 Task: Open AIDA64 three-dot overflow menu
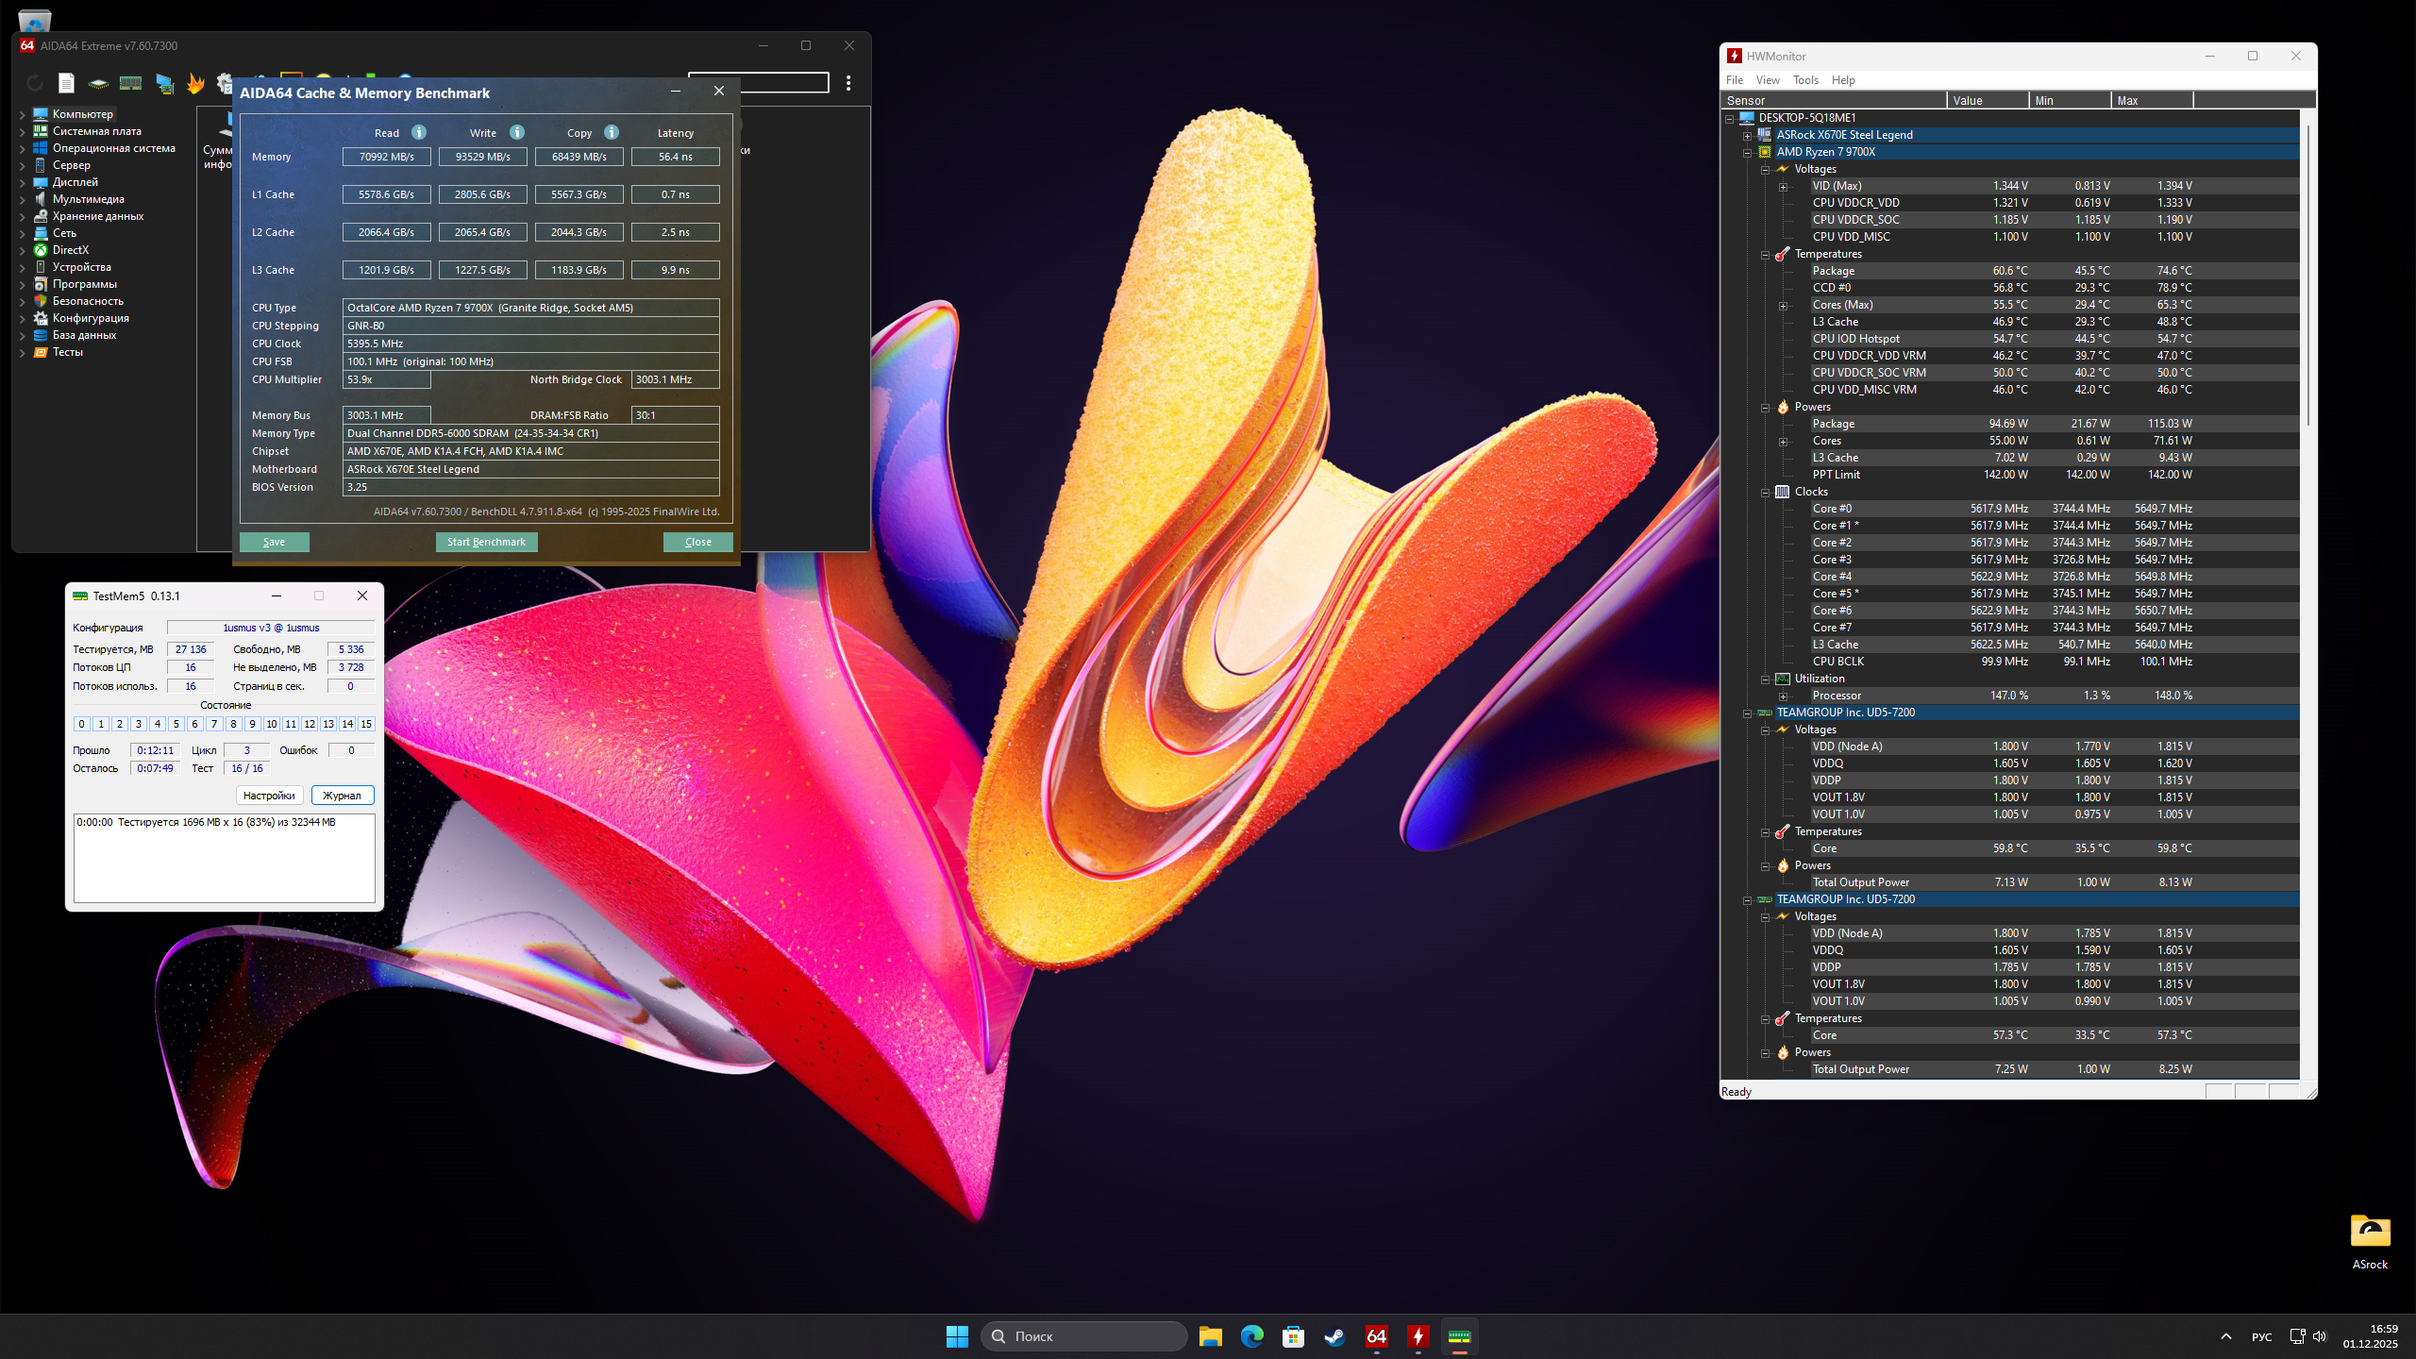(x=848, y=83)
